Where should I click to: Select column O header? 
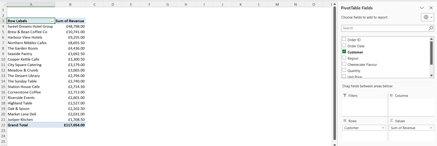[314, 4]
